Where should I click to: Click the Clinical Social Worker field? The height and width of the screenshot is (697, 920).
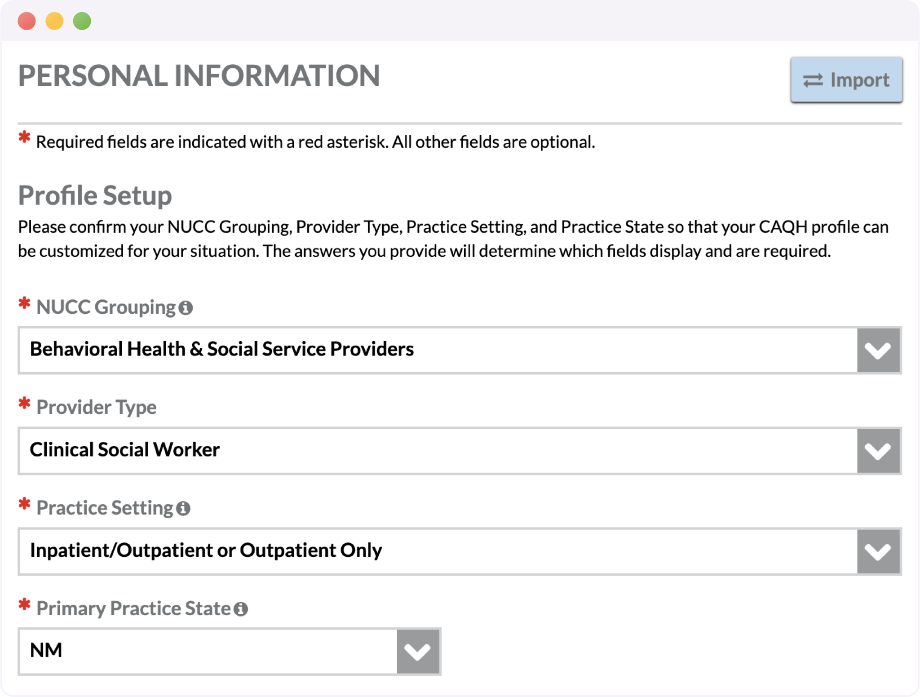click(460, 451)
